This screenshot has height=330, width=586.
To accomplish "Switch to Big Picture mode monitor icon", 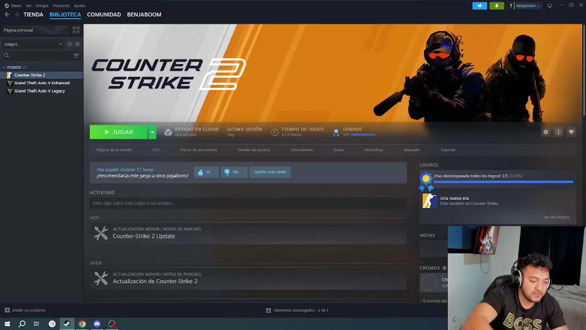I will [550, 6].
